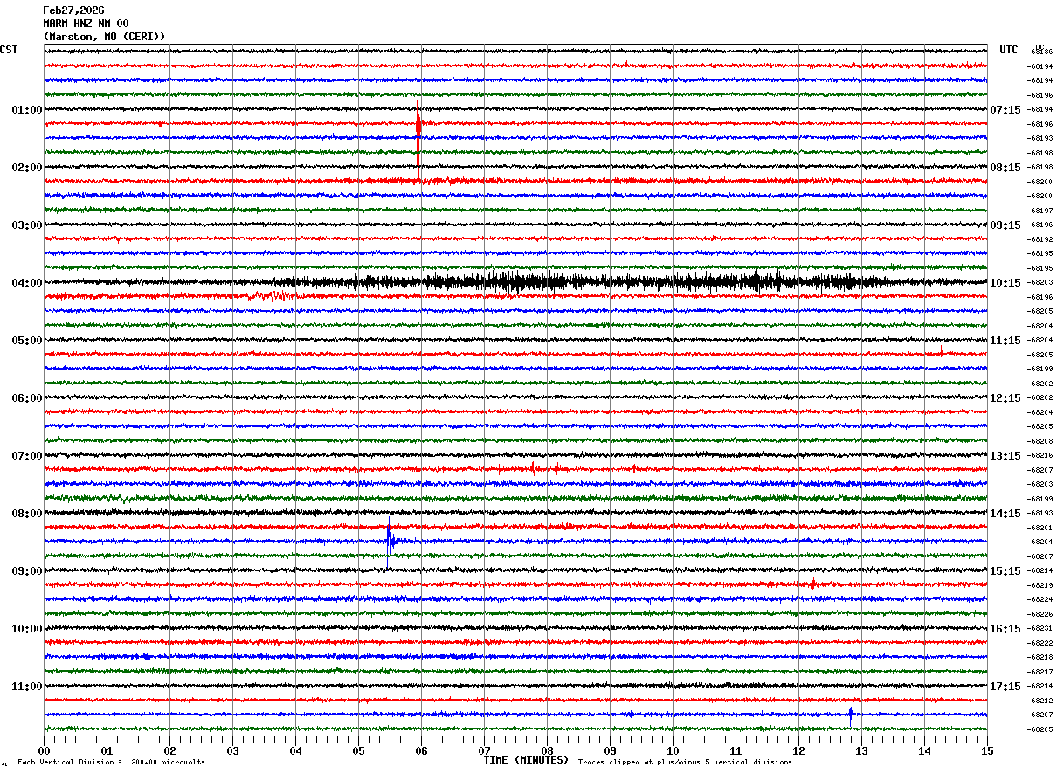This screenshot has height=774, width=1057.
Task: Click the DC offset value -68226
Action: click(1040, 614)
